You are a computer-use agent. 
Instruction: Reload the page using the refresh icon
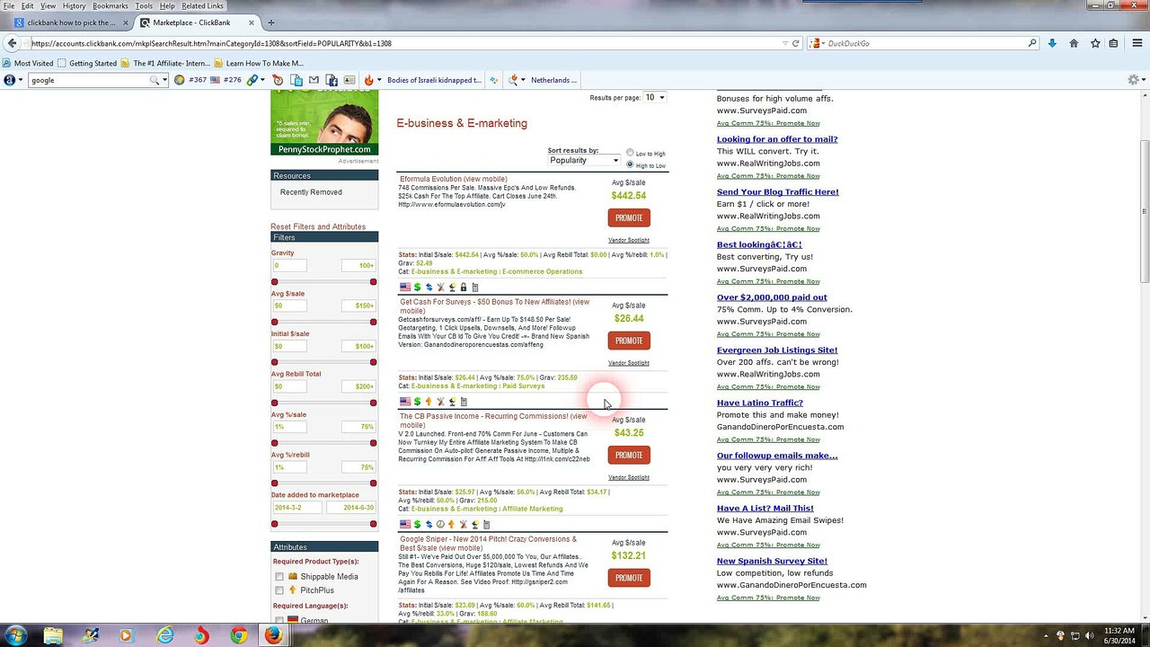(x=795, y=43)
